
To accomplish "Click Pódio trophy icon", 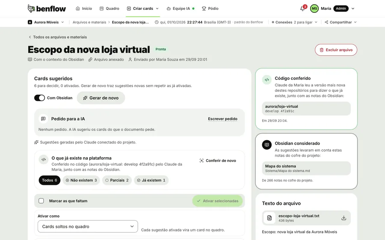I will click(204, 9).
